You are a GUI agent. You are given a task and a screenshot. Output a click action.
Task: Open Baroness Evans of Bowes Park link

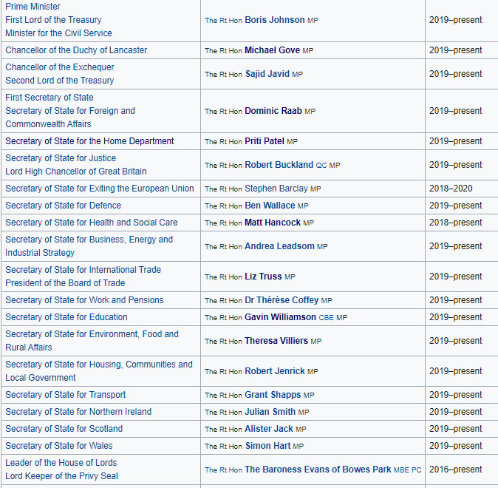click(318, 470)
